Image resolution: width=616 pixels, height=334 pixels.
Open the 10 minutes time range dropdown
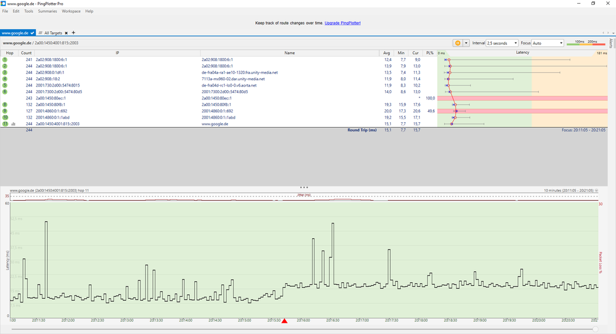coord(596,190)
